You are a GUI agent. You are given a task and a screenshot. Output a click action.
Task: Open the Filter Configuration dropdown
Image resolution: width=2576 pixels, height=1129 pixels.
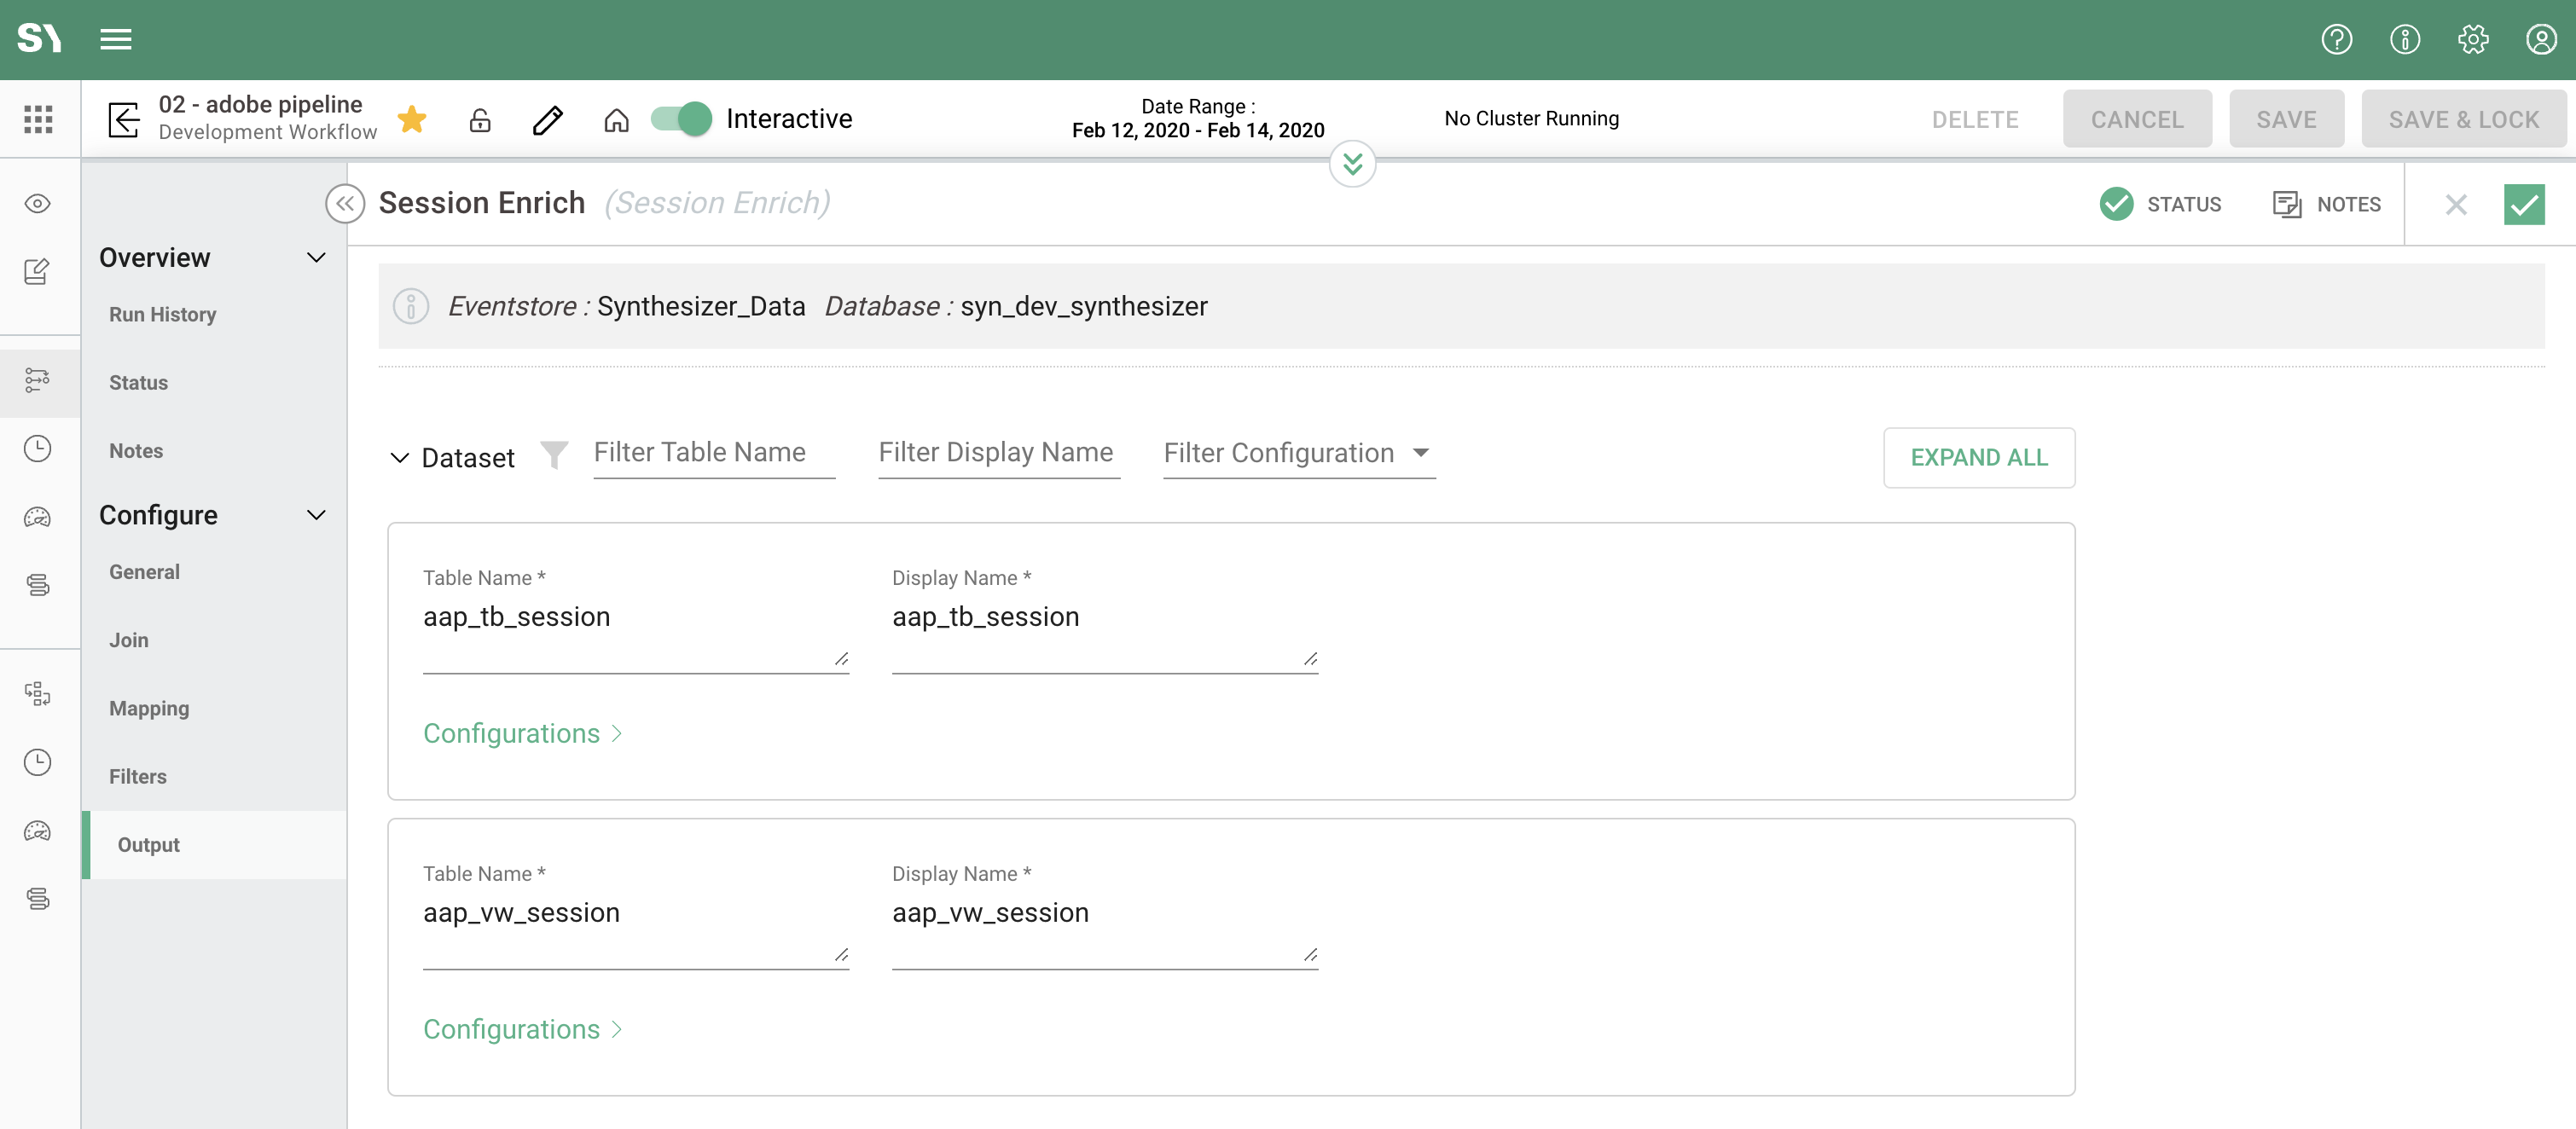point(1298,453)
